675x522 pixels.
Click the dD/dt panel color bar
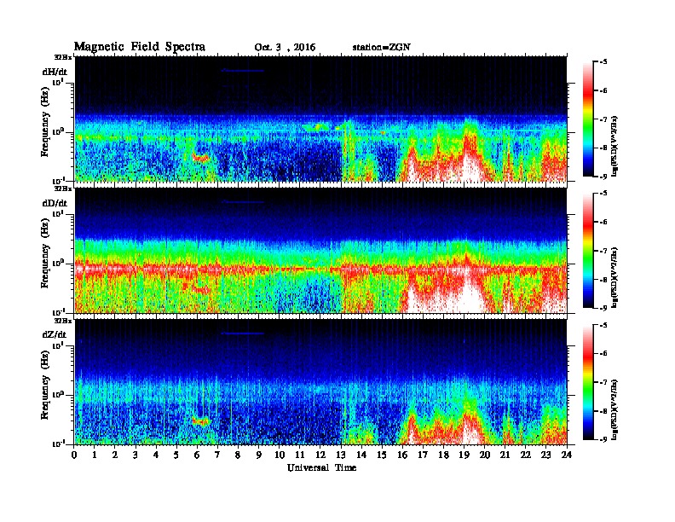pyautogui.click(x=588, y=251)
